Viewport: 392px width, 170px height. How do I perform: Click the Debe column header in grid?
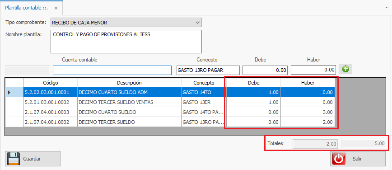pos(253,83)
